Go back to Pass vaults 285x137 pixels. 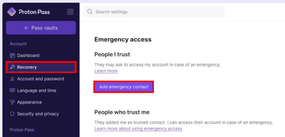tap(41, 28)
